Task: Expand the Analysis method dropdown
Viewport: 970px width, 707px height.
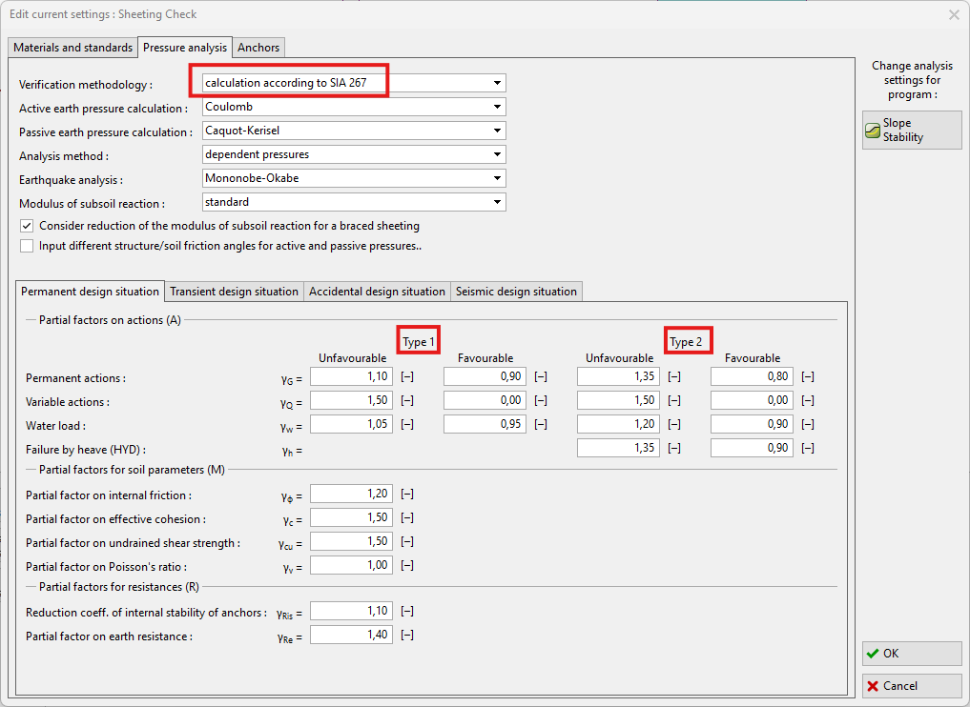Action: click(x=497, y=154)
